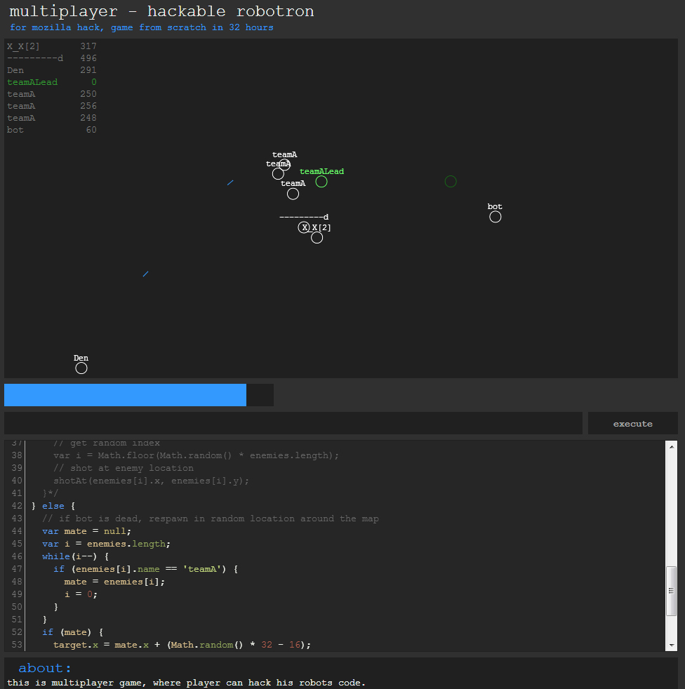This screenshot has height=689, width=685.
Task: Click the blue bullet streak left of teamA cluster
Action: point(230,182)
